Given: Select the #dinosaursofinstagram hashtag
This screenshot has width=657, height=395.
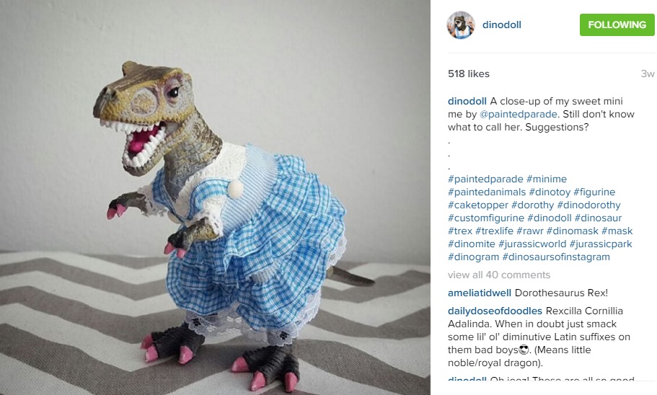Looking at the screenshot, I should (x=556, y=257).
